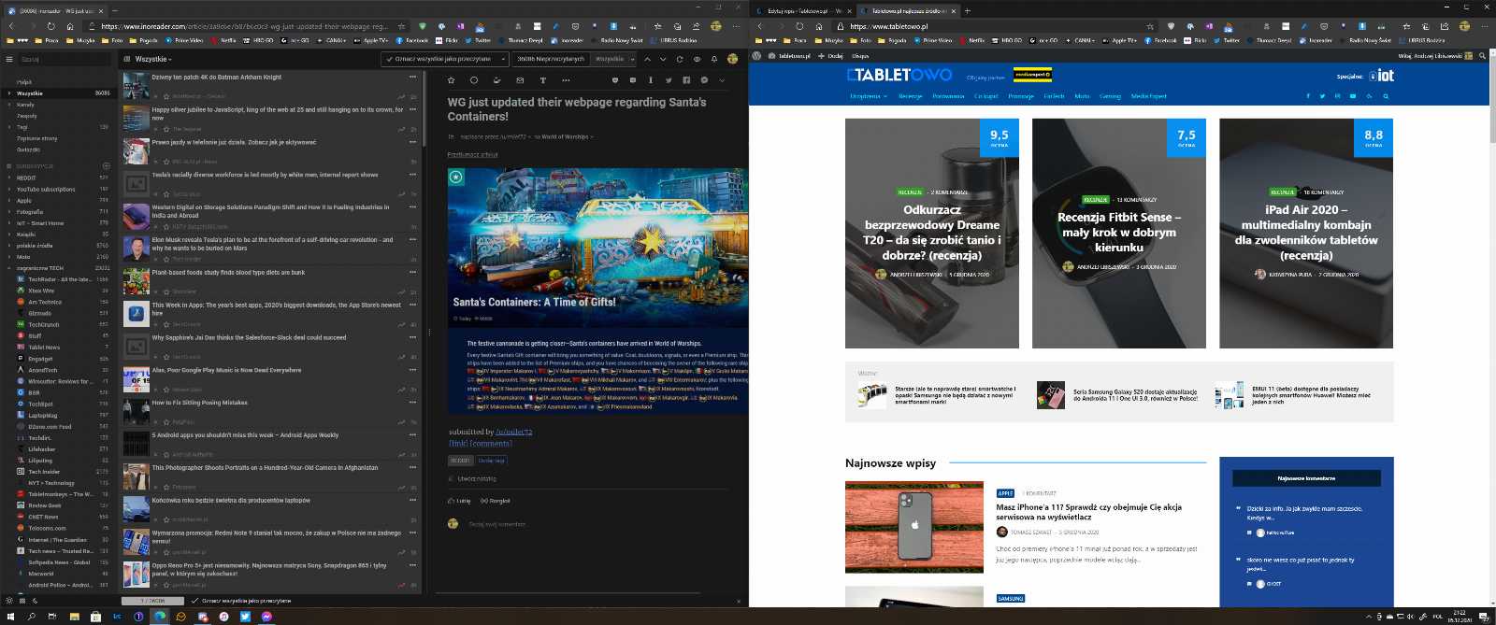1496x625 pixels.
Task: Open the iPhone 11 service action article
Action: tap(1089, 512)
